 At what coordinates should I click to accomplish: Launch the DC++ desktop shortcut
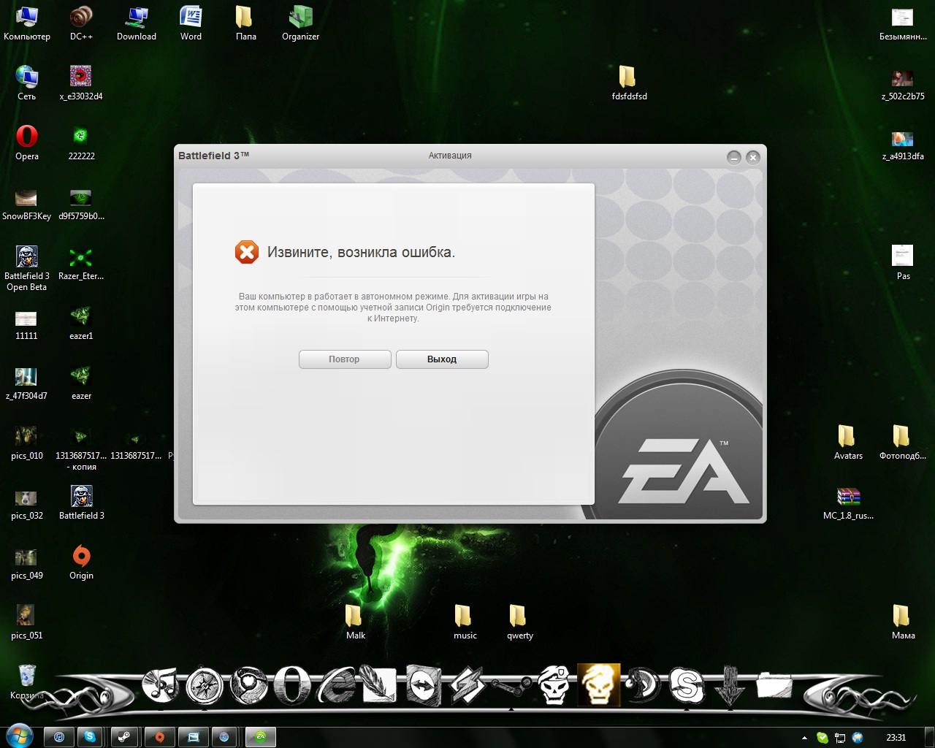click(x=81, y=23)
